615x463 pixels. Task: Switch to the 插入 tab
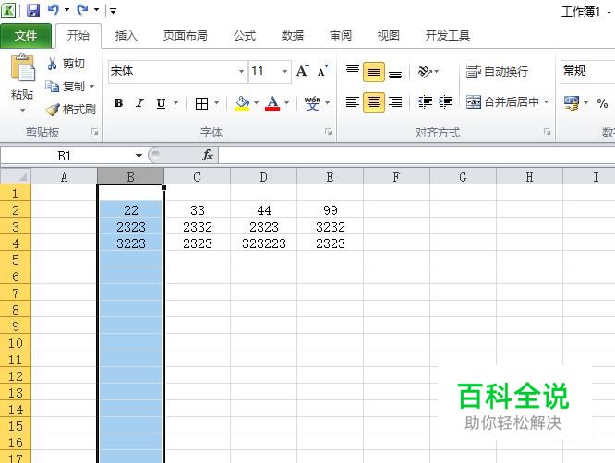coord(126,36)
